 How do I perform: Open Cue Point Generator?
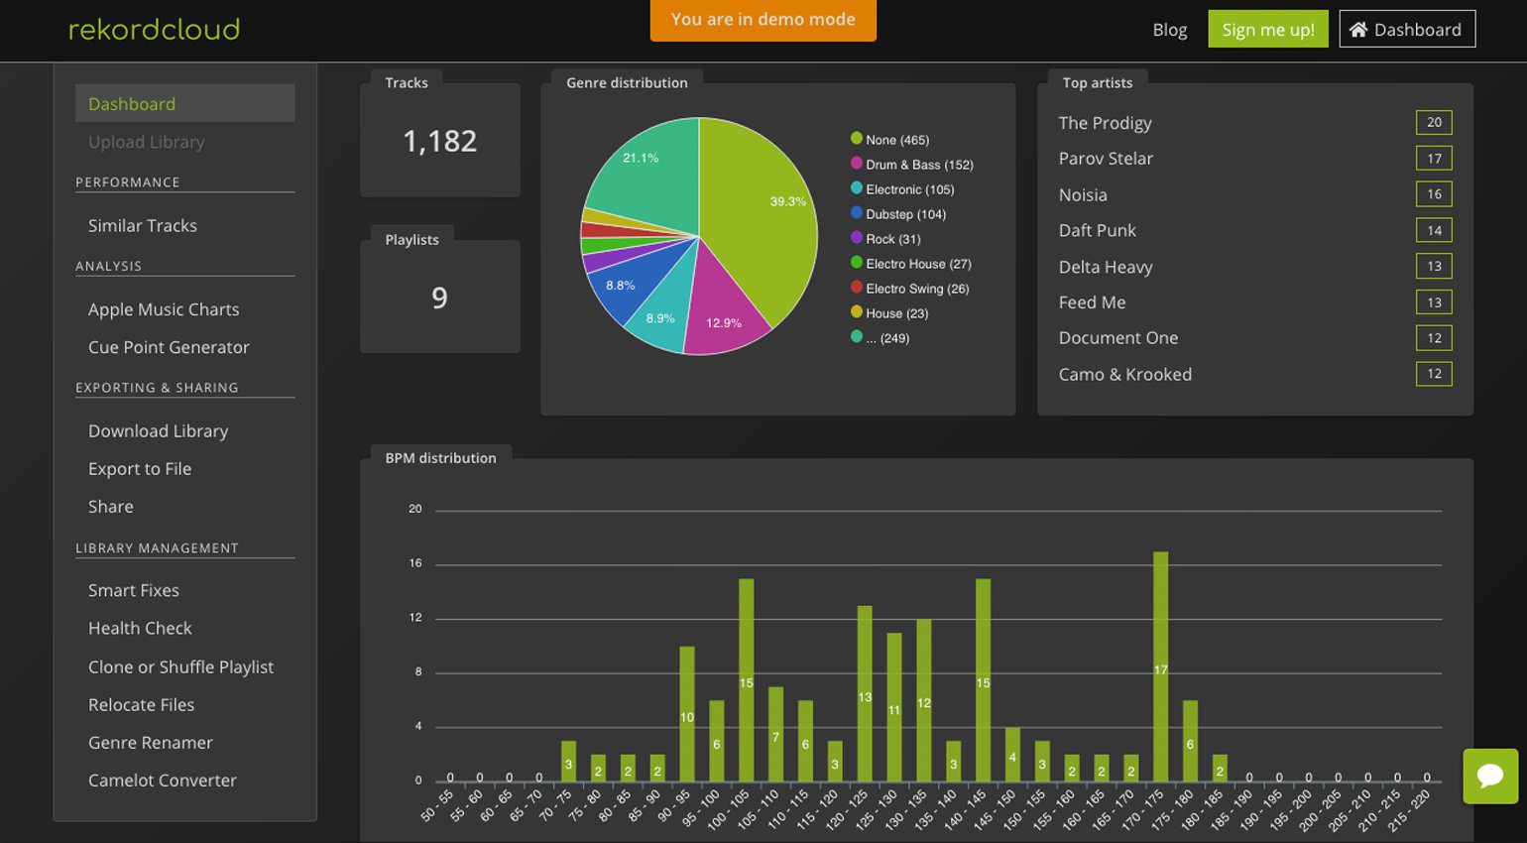pyautogui.click(x=169, y=347)
